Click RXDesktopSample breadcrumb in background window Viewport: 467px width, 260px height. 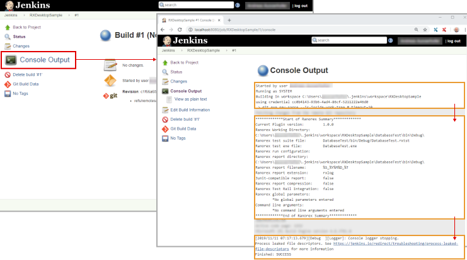[x=46, y=15]
